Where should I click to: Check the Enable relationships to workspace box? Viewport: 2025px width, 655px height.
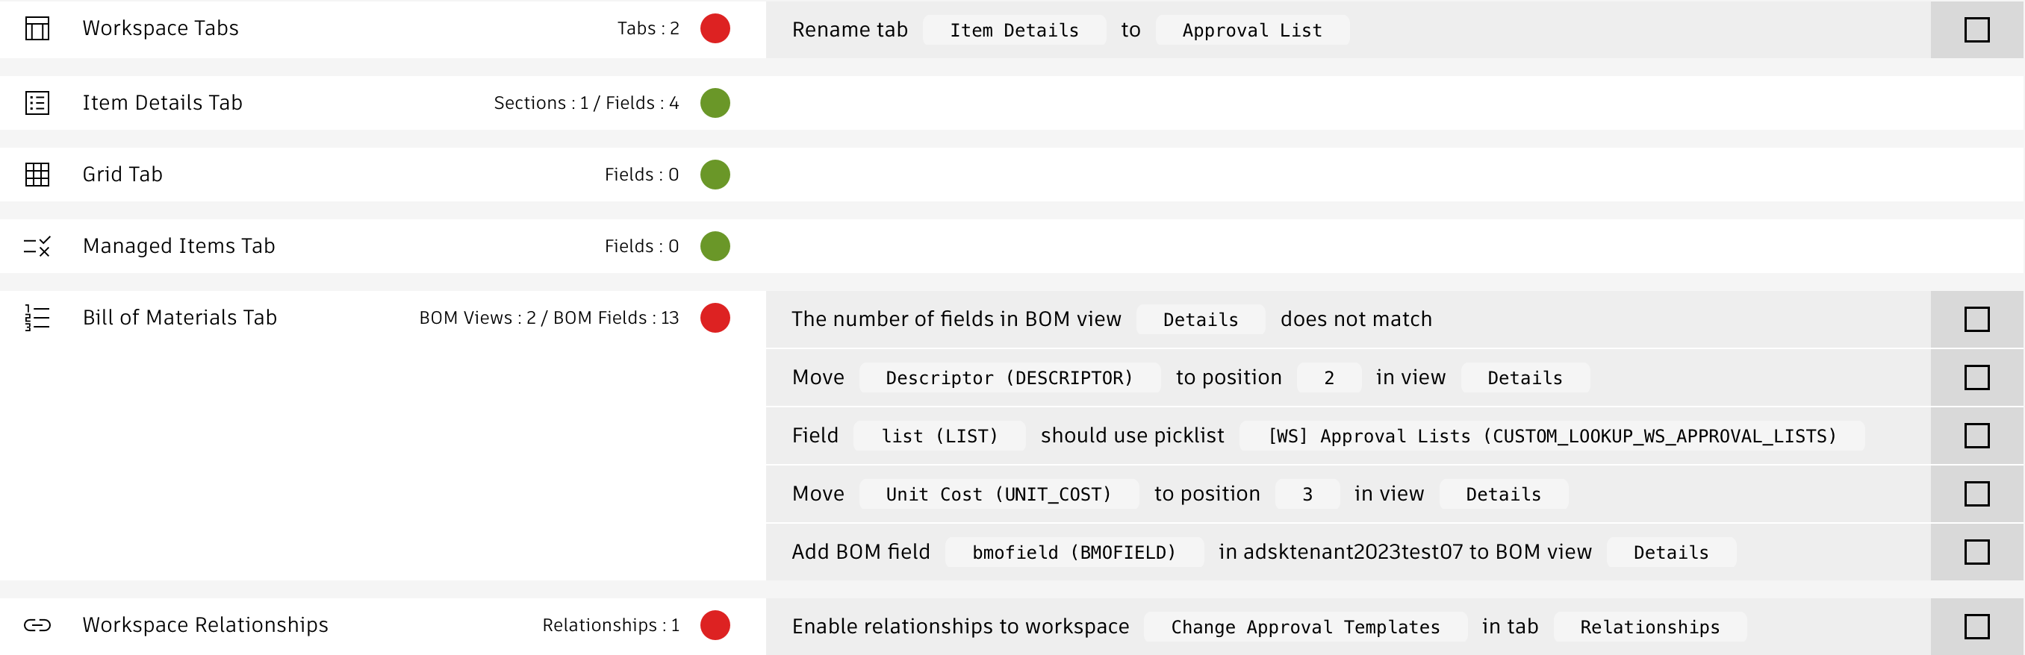click(x=1976, y=627)
